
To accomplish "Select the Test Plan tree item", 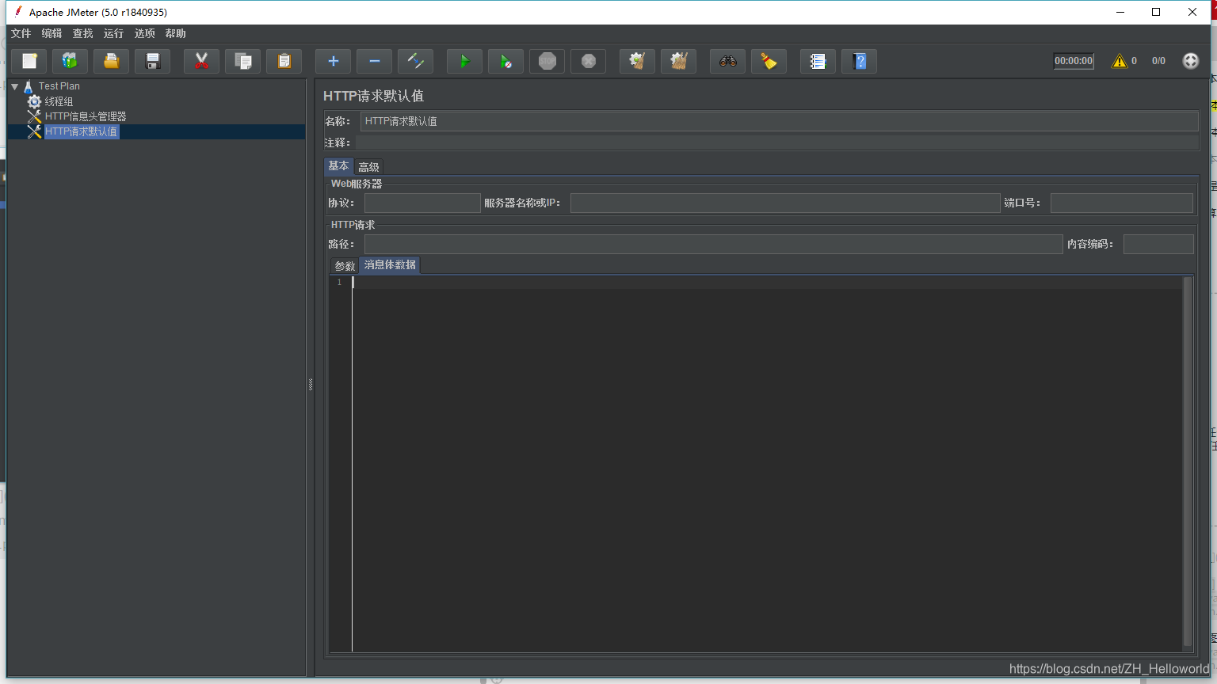I will point(59,86).
